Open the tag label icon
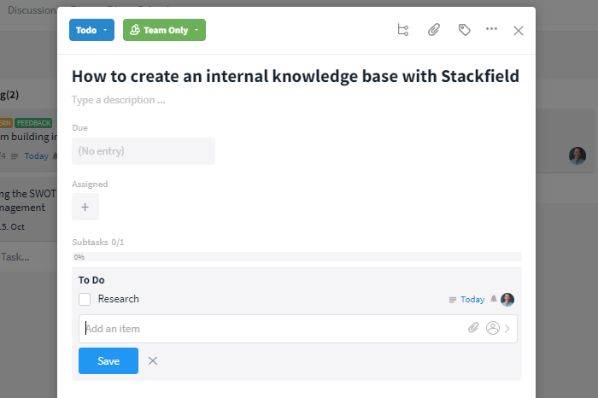Viewport: 598px width, 398px height. point(464,30)
